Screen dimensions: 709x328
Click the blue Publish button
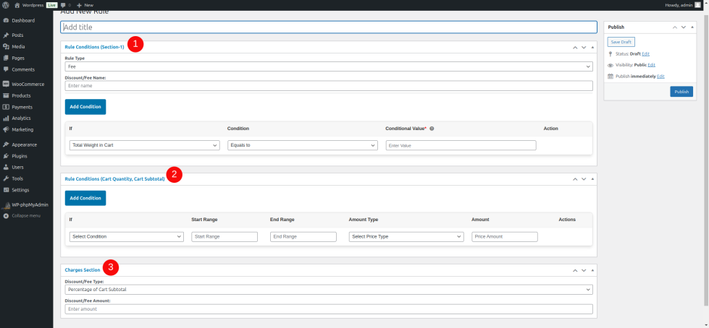[681, 92]
